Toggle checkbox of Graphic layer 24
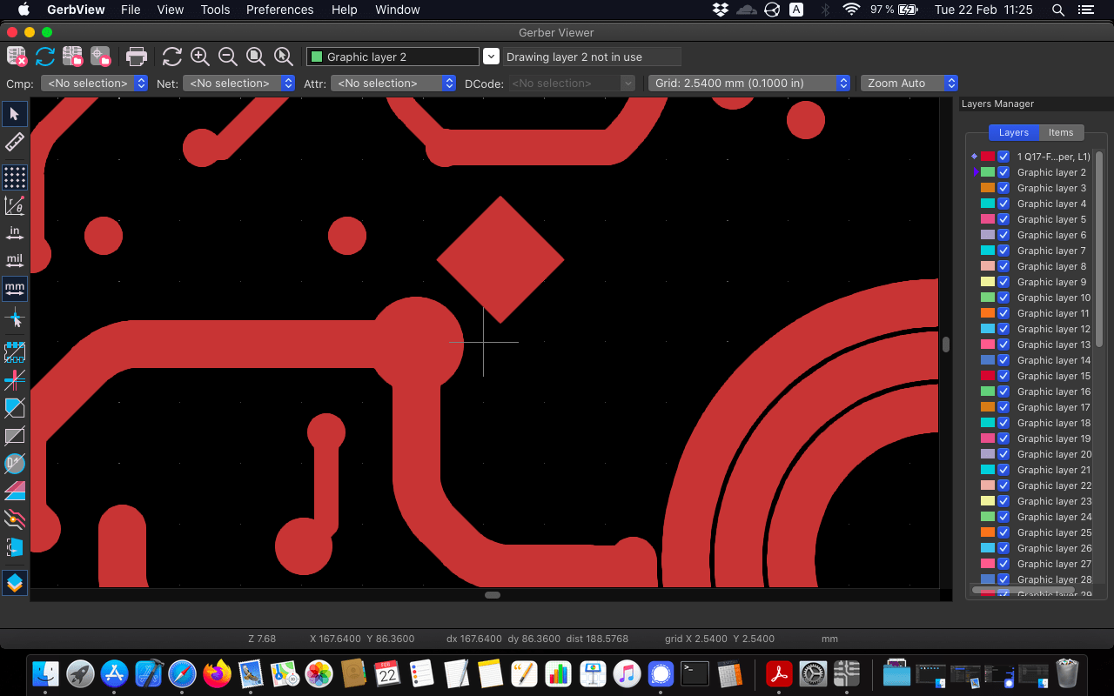 (x=1003, y=517)
